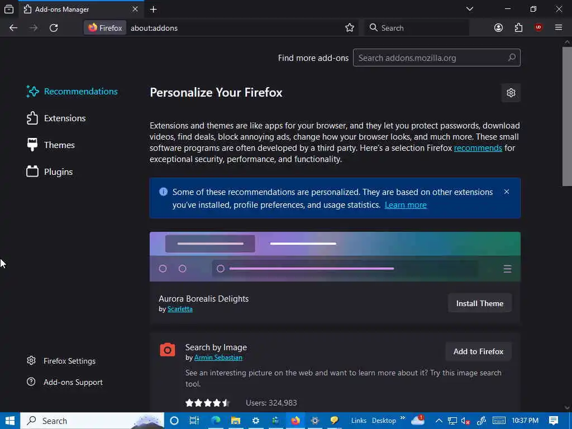Open the Plugins category
The height and width of the screenshot is (429, 572).
(x=50, y=172)
